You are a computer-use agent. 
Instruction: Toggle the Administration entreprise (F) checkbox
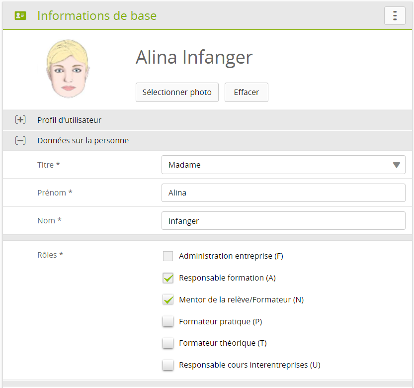[168, 256]
